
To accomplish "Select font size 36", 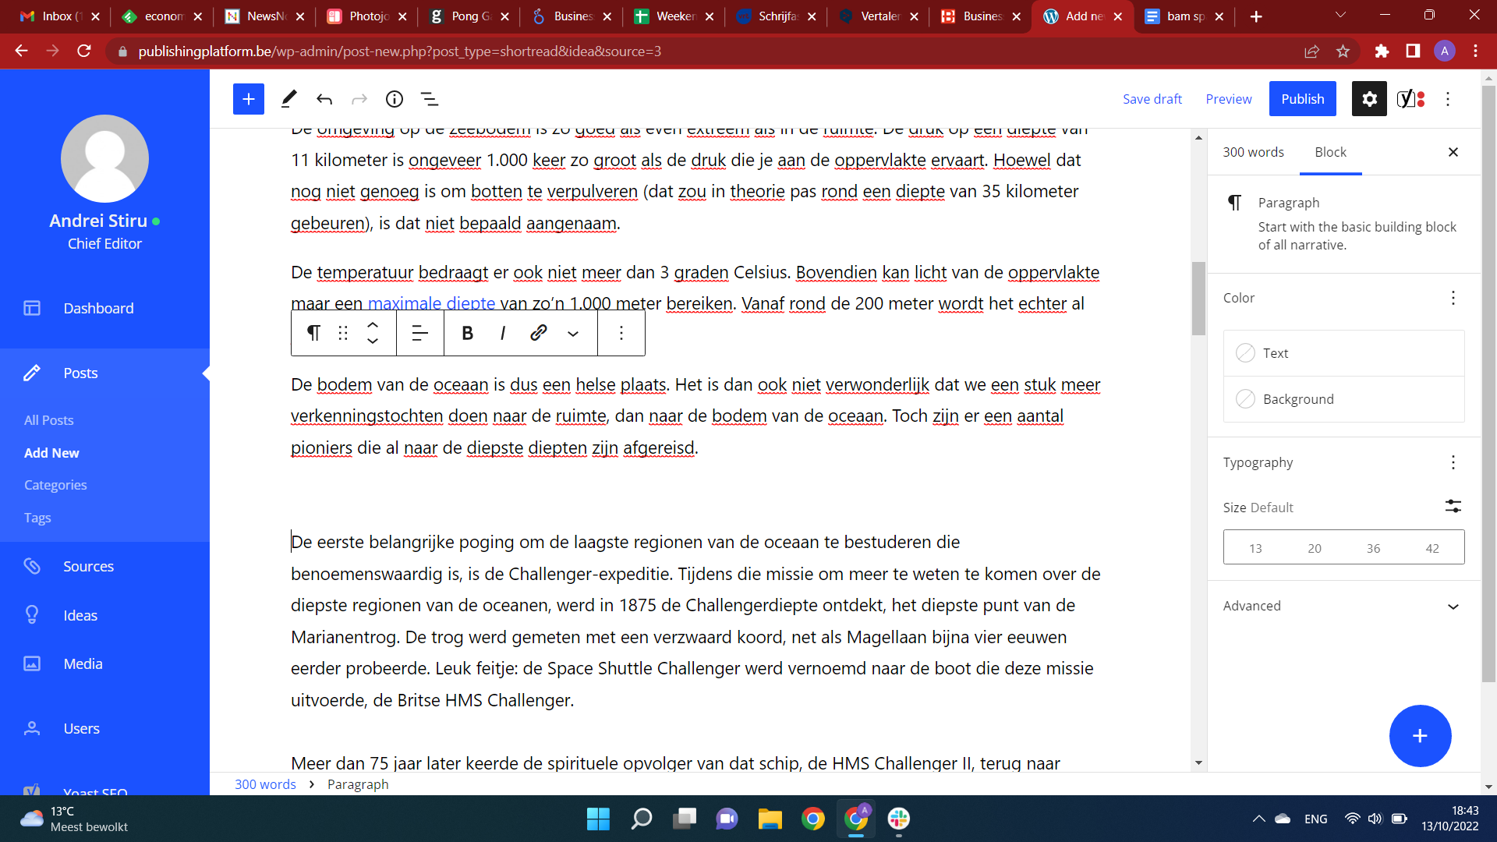I will point(1373,548).
